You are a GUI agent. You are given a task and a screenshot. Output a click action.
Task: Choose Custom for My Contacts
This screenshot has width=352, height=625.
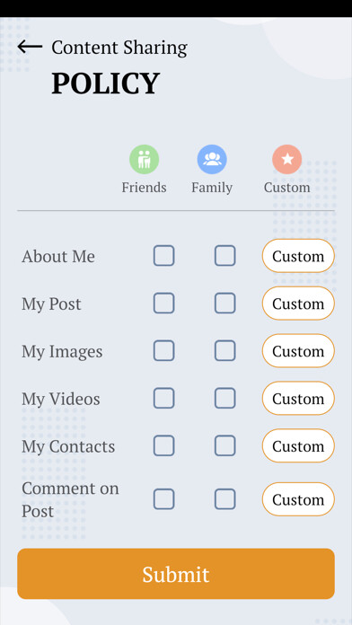click(x=298, y=445)
